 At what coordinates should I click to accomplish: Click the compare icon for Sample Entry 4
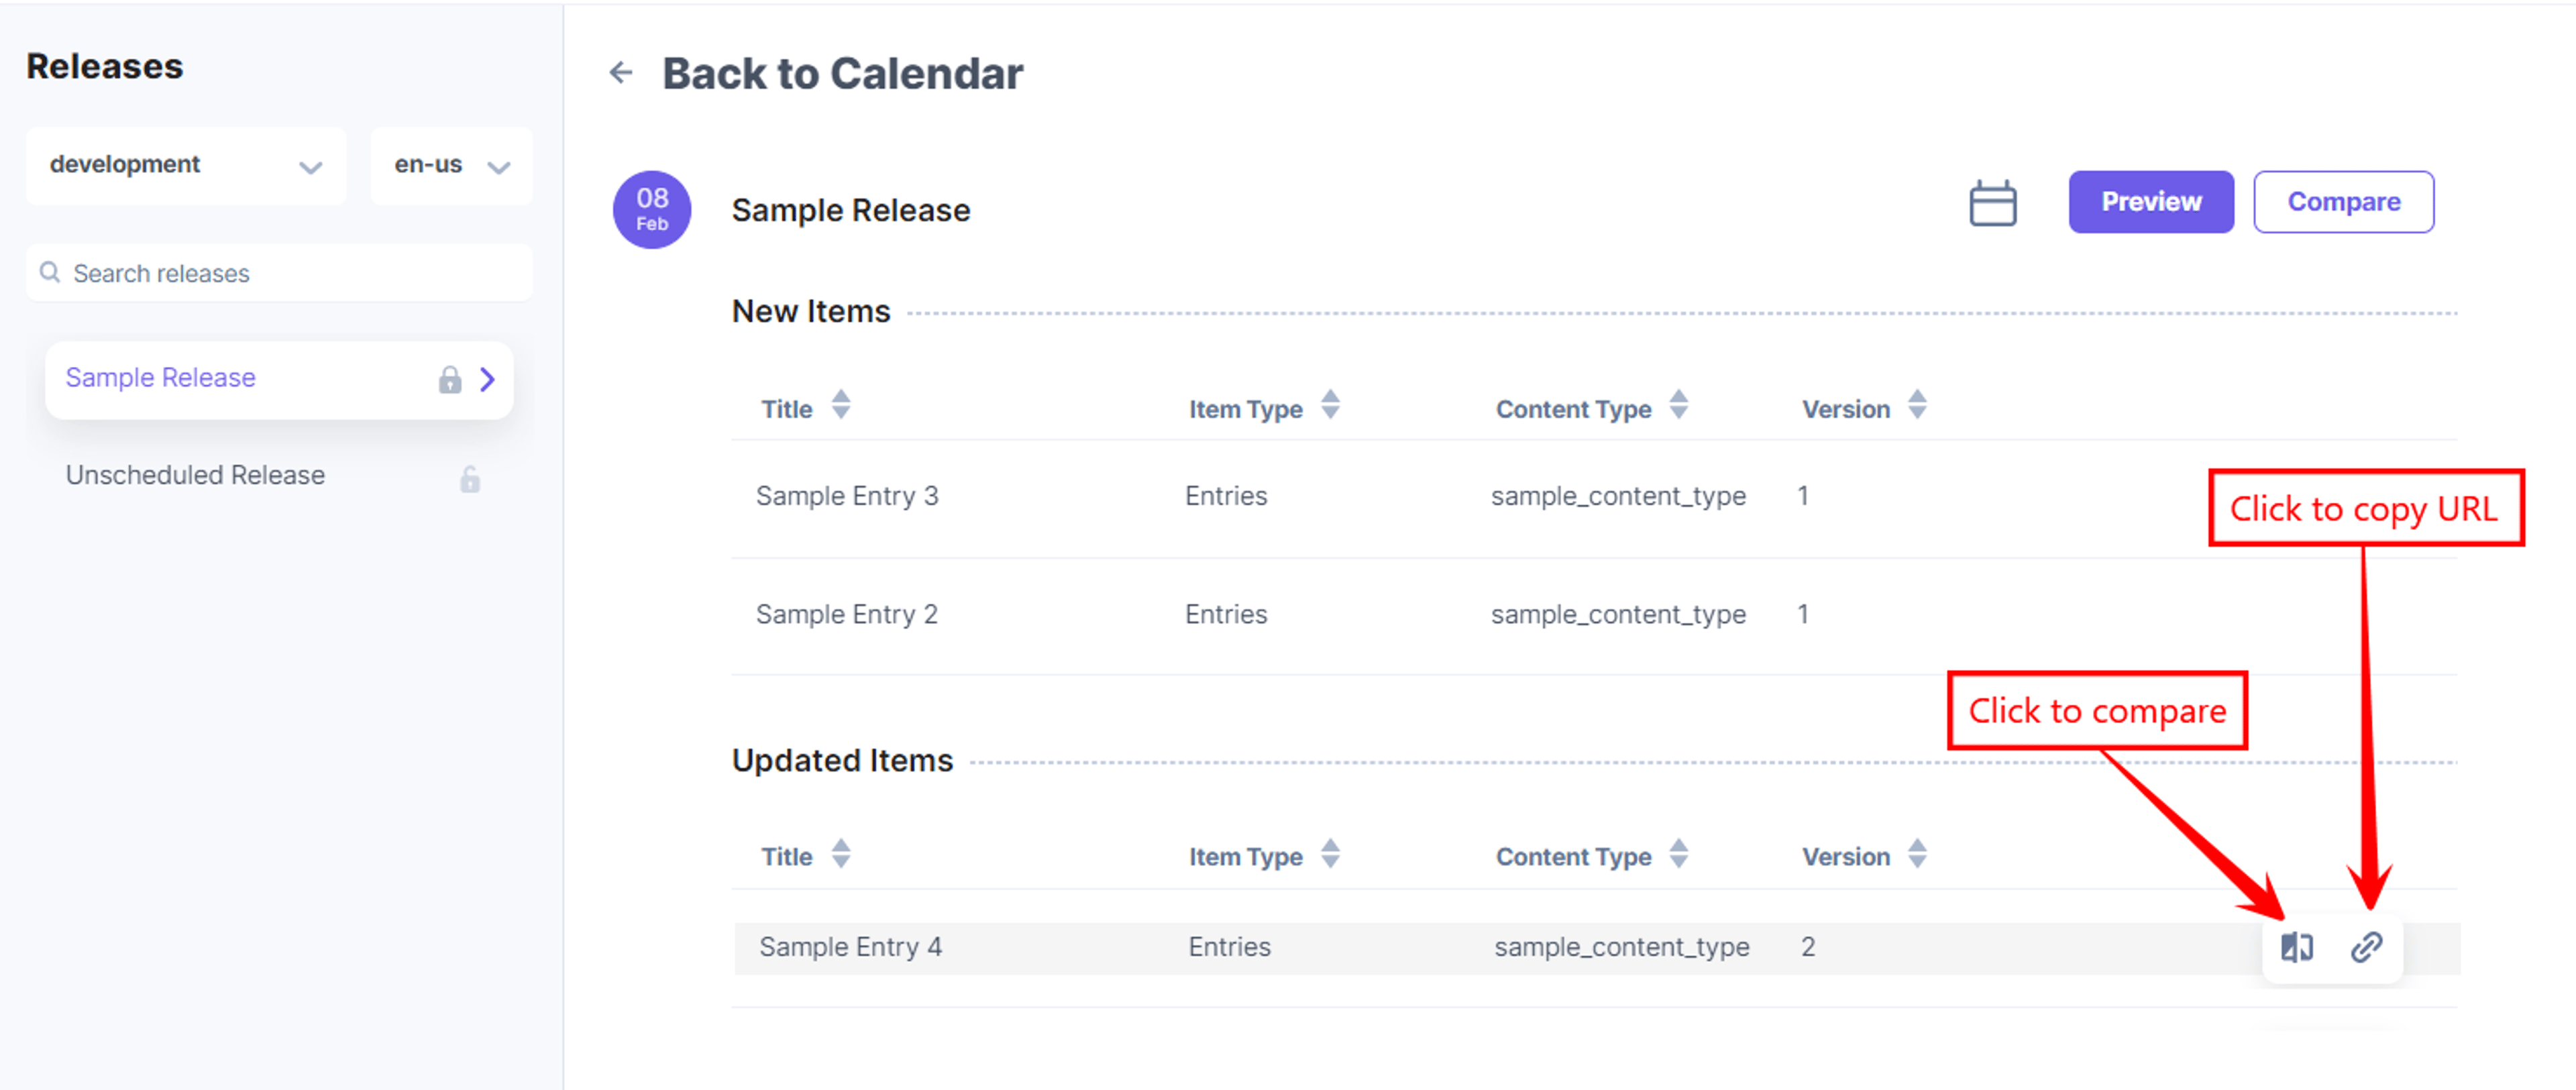[2296, 946]
